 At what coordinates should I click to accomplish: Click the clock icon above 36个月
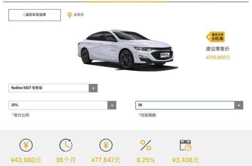coord(66,145)
